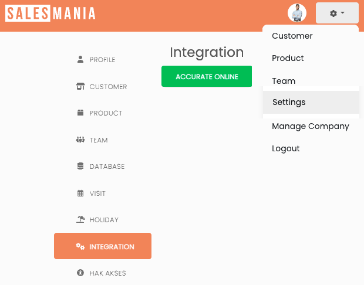Open Settings from the dropdown menu
The image size is (364, 285).
(289, 102)
